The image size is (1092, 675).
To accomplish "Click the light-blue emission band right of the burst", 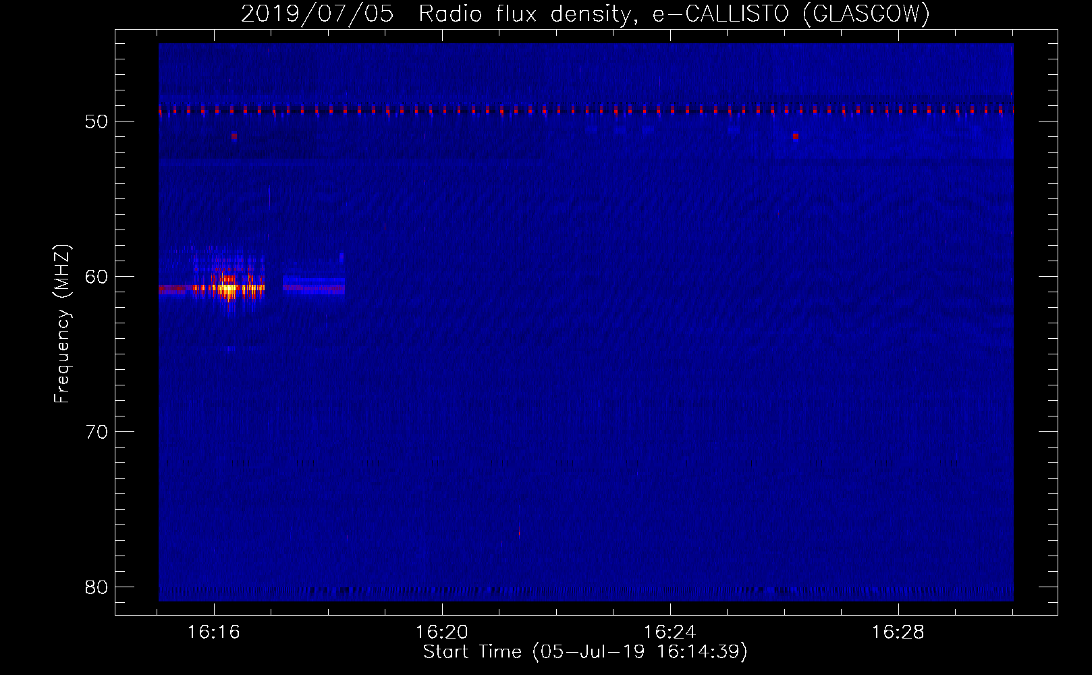I will pos(314,284).
